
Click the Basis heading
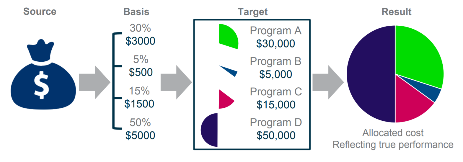(x=136, y=12)
